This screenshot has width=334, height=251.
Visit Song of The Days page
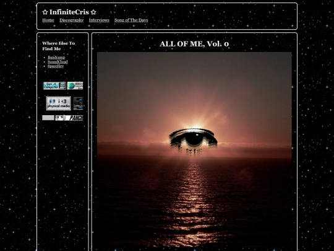[131, 20]
